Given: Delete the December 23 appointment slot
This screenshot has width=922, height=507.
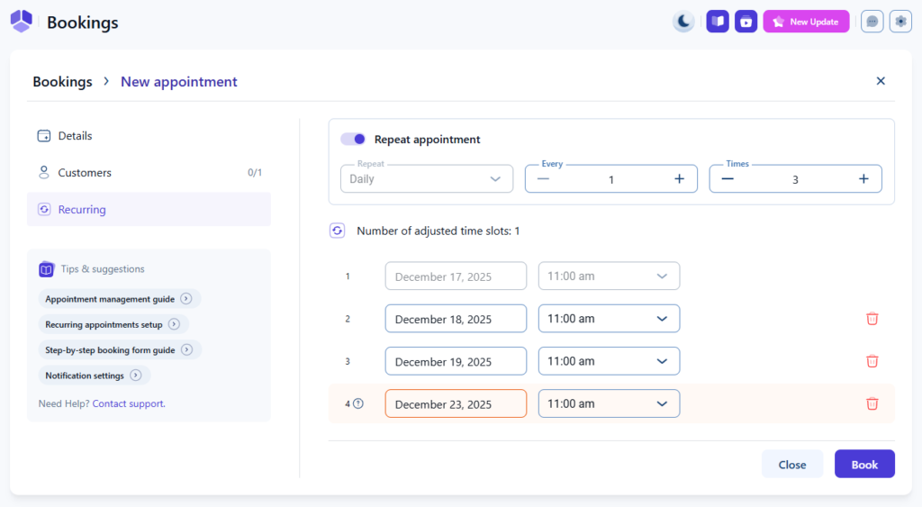Looking at the screenshot, I should [x=872, y=403].
